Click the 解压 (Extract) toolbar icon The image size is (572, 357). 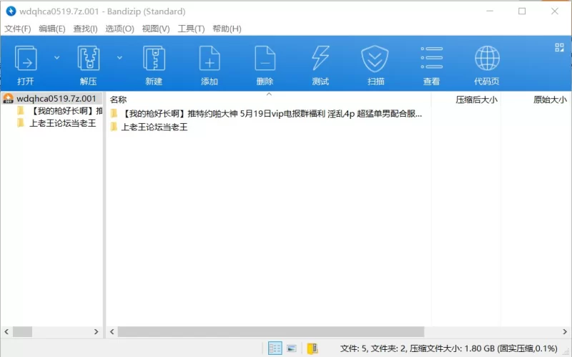88,59
